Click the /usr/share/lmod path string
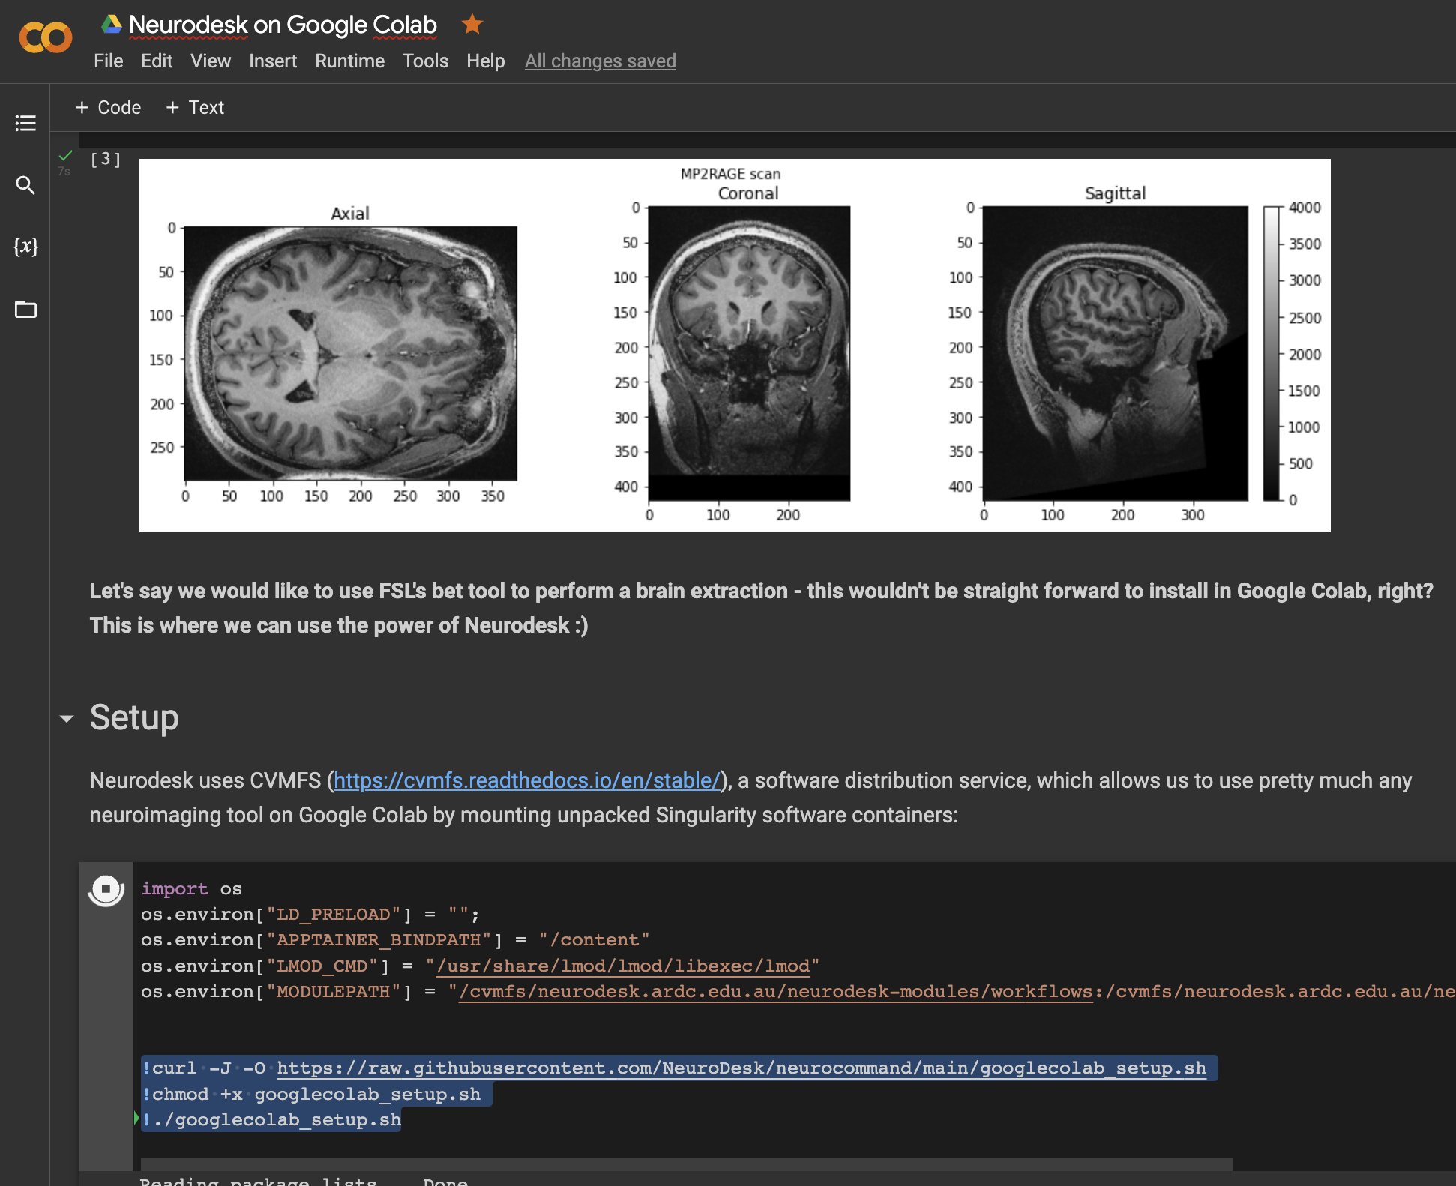The height and width of the screenshot is (1186, 1456). [623, 966]
